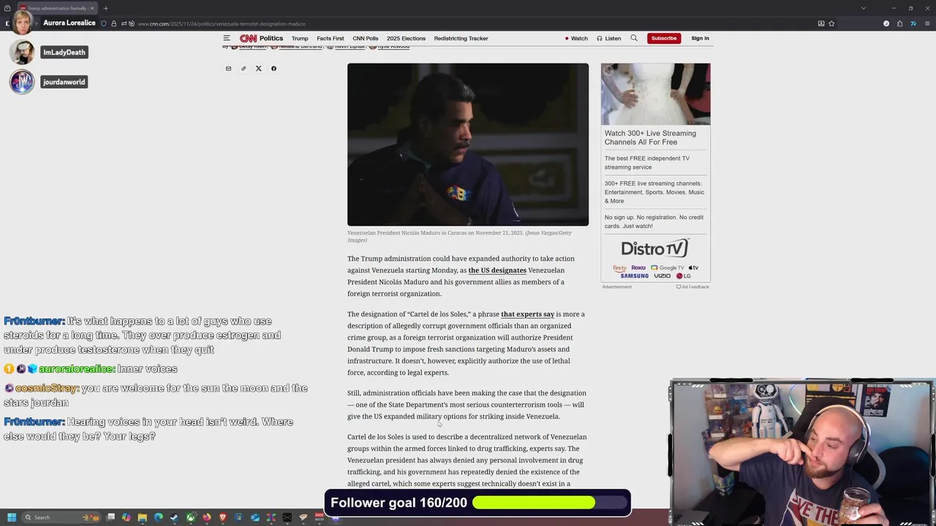Open the 2025 Elections nav item

[x=406, y=38]
